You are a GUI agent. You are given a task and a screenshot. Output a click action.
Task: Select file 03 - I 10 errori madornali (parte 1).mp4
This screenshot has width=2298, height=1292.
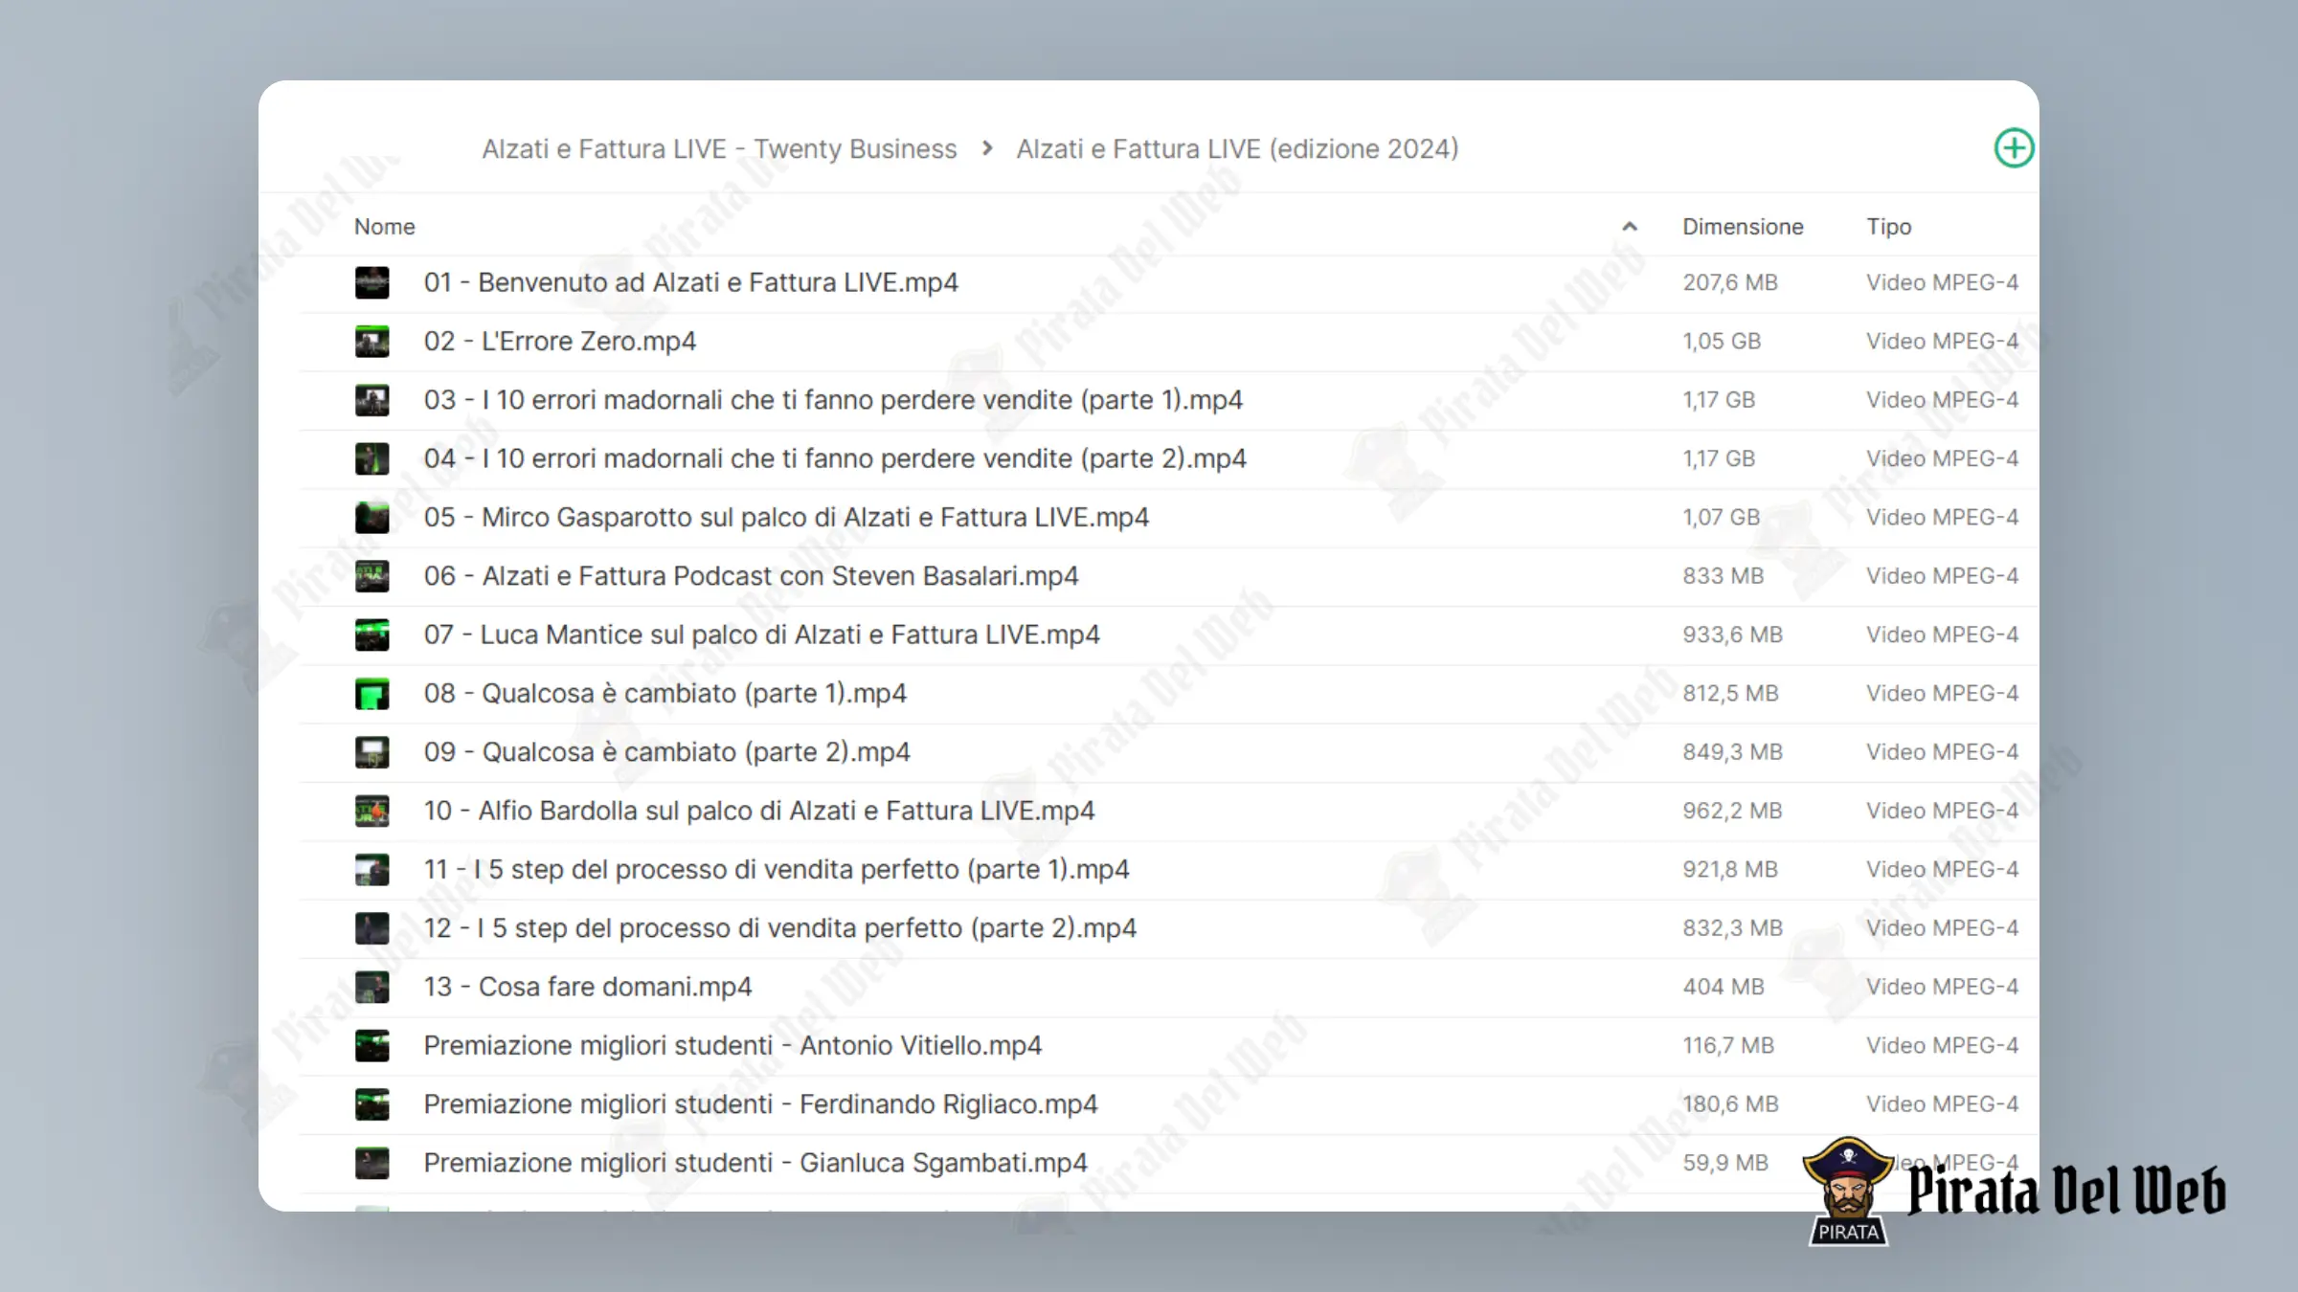click(833, 400)
